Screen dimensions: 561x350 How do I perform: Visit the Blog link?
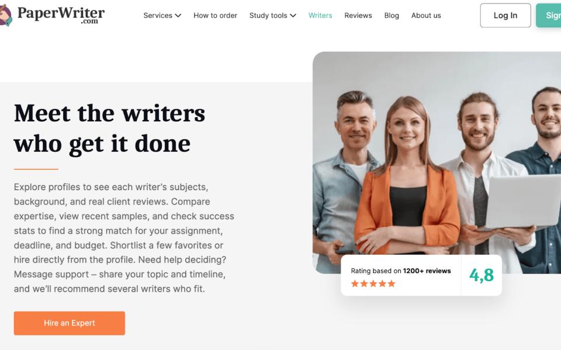(x=392, y=15)
